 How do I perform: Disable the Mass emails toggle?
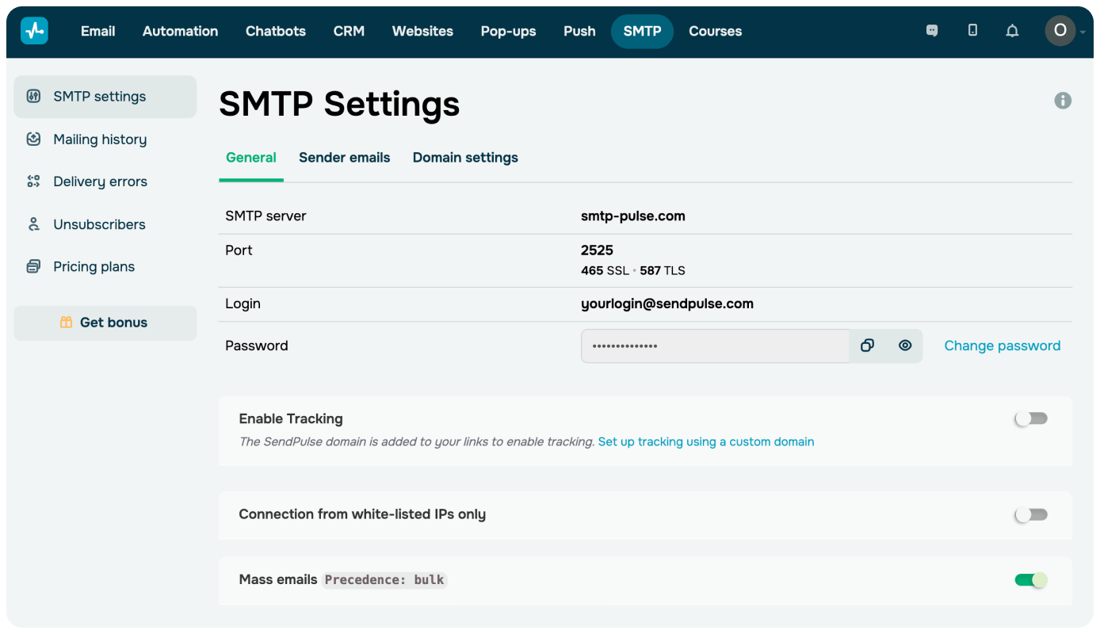point(1031,580)
